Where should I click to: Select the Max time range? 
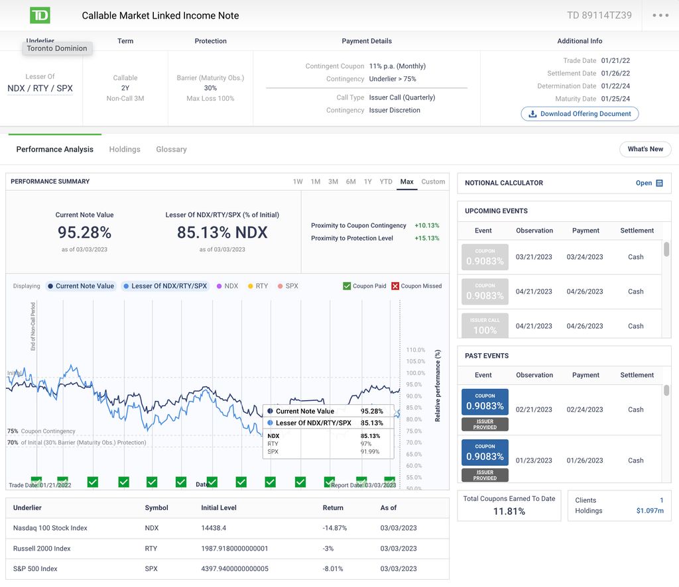406,182
